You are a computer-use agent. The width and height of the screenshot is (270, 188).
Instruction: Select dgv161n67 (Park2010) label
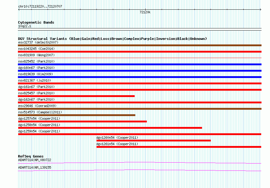36,87
